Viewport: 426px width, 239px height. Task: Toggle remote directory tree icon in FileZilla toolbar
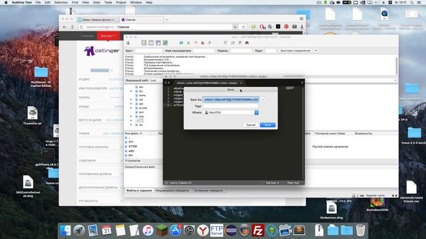coord(158,42)
